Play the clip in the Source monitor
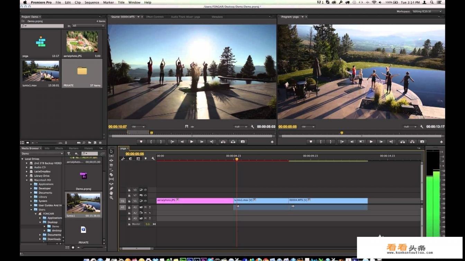Viewport: 465px width, 261px height. [192, 142]
